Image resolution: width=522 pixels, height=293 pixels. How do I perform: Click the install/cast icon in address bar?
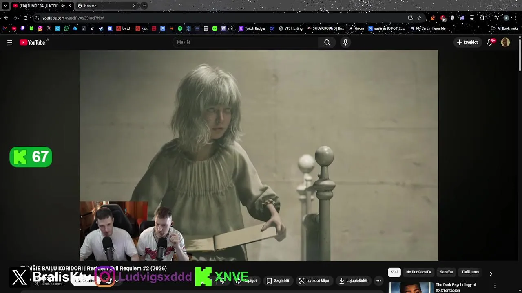pos(410,18)
